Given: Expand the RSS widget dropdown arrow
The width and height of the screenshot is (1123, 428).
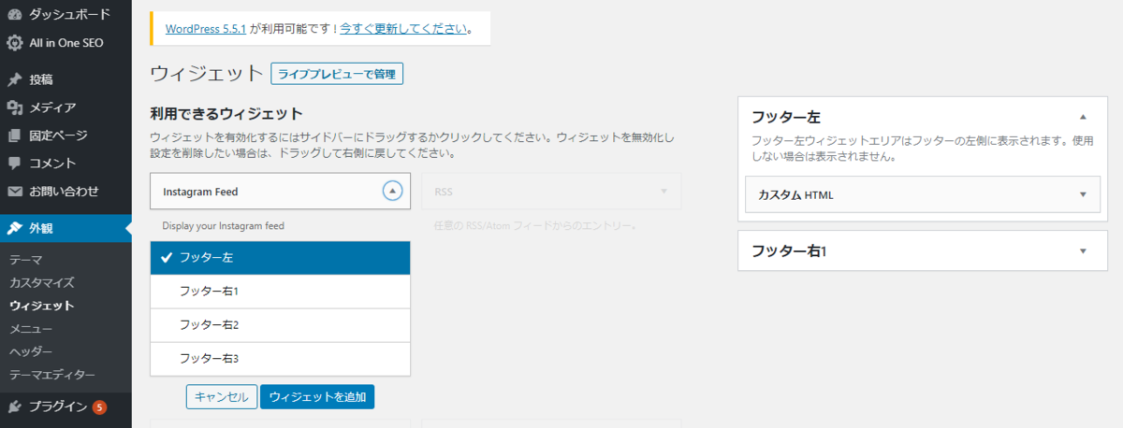Looking at the screenshot, I should [x=664, y=191].
